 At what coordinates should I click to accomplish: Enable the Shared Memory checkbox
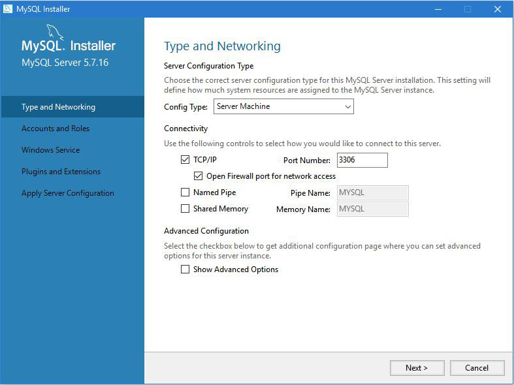(185, 209)
